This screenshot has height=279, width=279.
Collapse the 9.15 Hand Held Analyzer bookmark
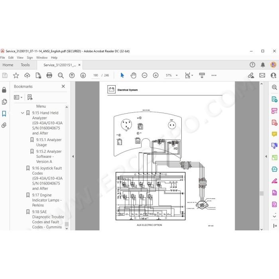coord(23,113)
